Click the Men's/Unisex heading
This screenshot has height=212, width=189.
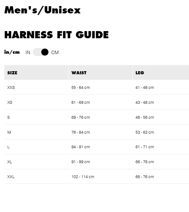click(42, 10)
